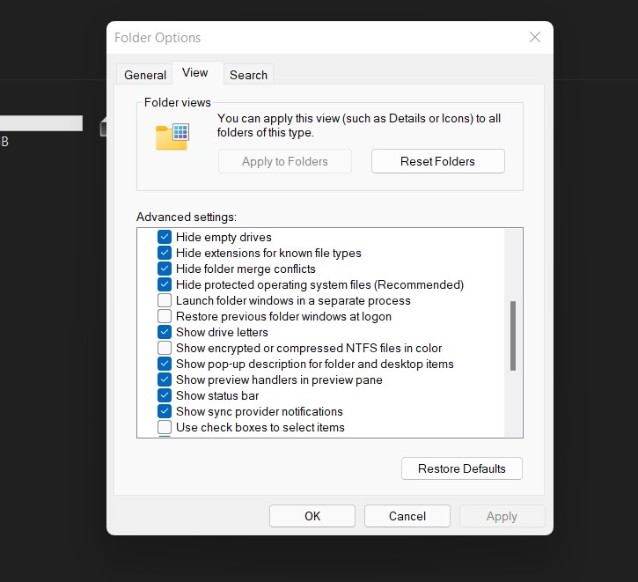
Task: Uncheck Hide extensions for known file types
Action: point(165,253)
